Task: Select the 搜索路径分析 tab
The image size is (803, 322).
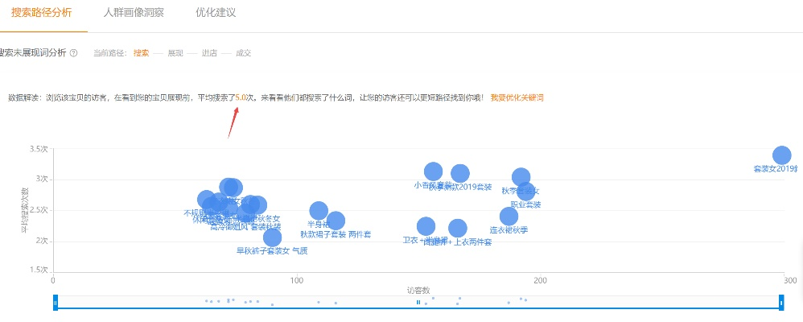Action: (43, 13)
